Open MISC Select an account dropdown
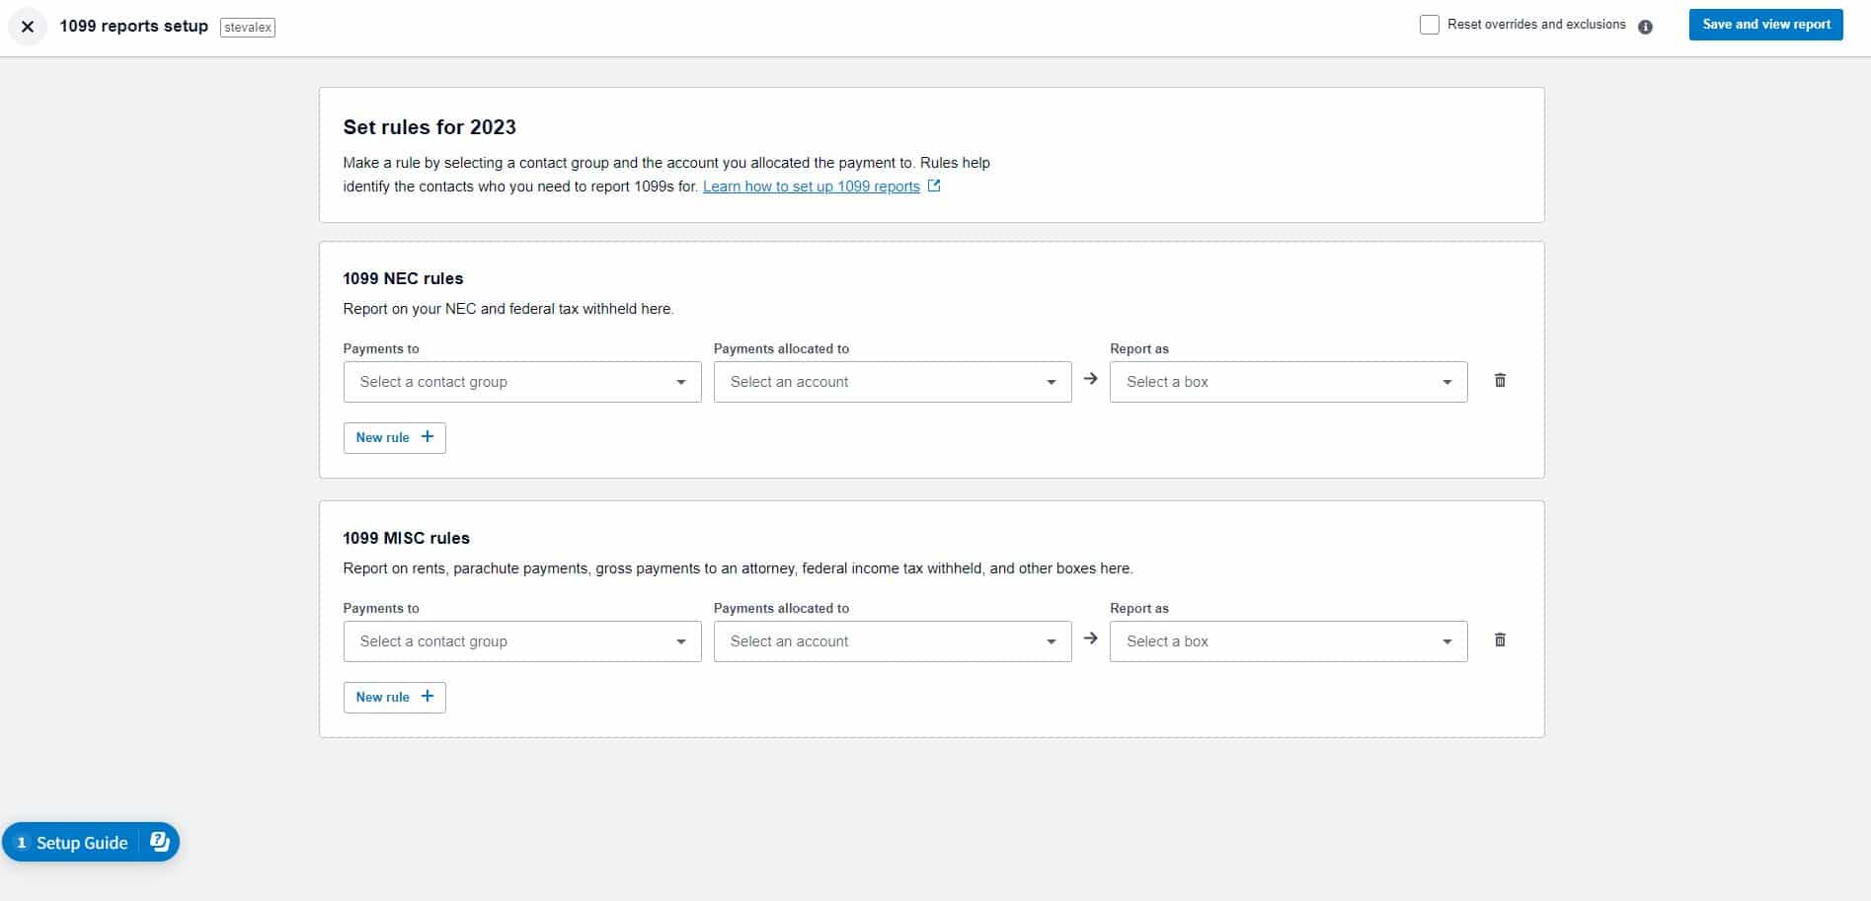The height and width of the screenshot is (901, 1871). pyautogui.click(x=893, y=641)
